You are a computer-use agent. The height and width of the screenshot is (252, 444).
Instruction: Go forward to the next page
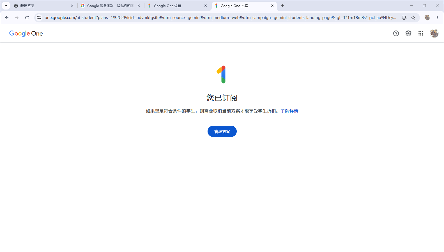[x=17, y=18]
